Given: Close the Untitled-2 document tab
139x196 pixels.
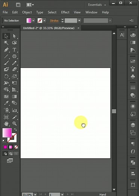Looking at the screenshot, I should 79,28.
